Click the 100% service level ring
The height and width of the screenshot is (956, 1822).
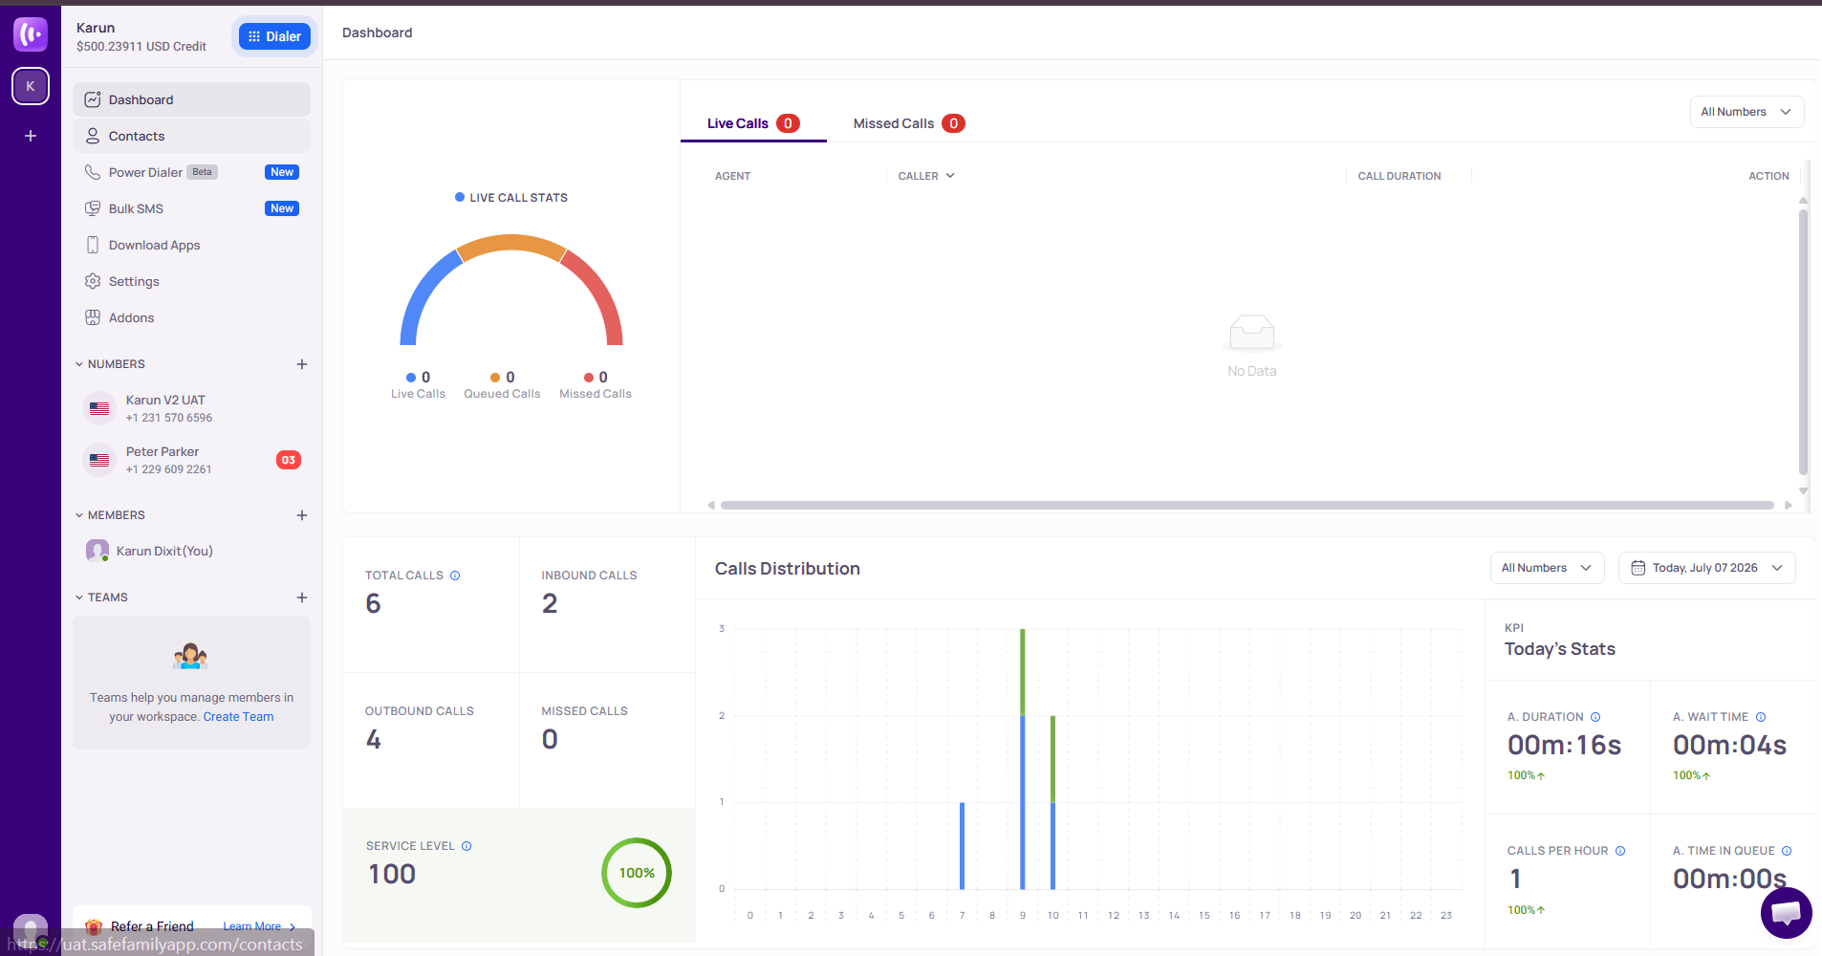(x=637, y=873)
